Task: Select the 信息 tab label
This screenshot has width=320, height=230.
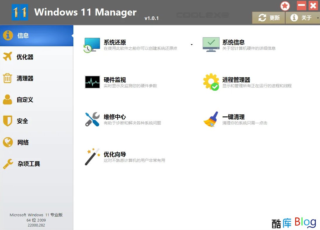Action: [x=23, y=35]
